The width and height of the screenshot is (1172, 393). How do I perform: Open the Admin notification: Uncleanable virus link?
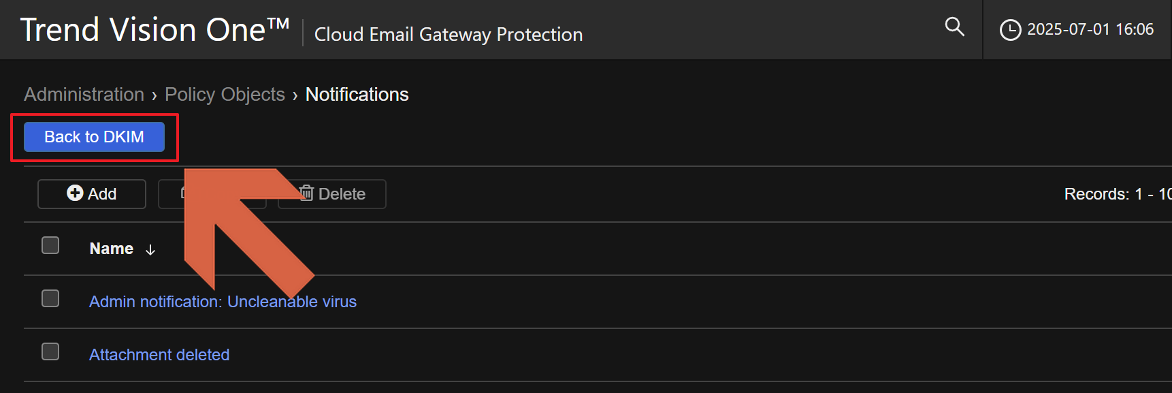click(223, 302)
